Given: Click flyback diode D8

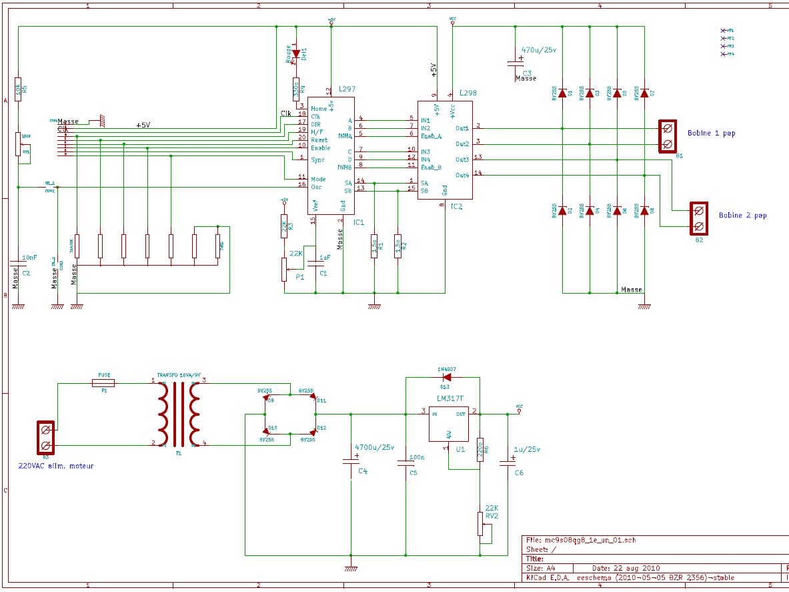Looking at the screenshot, I should point(644,210).
